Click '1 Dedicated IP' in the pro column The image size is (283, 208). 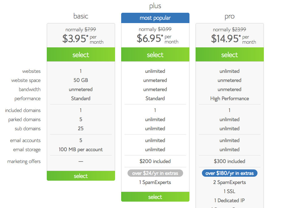pos(230,200)
